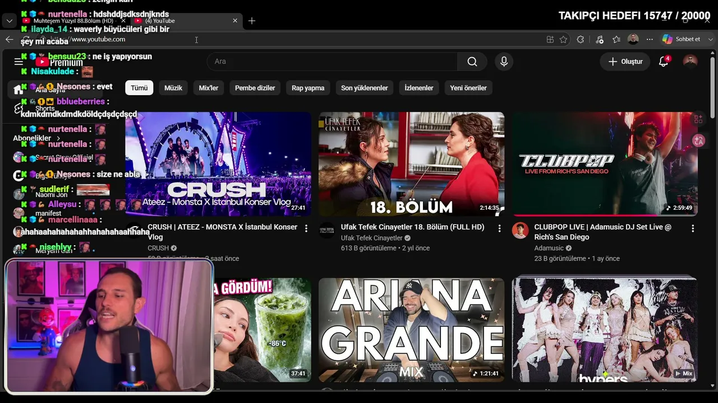
Task: Open the tab list dropdown arrow
Action: pyautogui.click(x=9, y=21)
